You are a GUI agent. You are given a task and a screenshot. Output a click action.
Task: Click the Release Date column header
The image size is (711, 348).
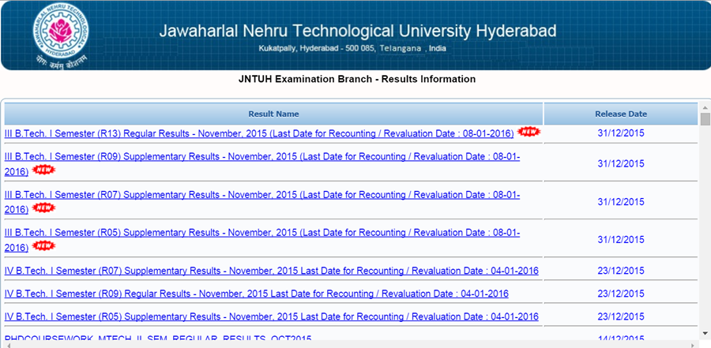[621, 114]
